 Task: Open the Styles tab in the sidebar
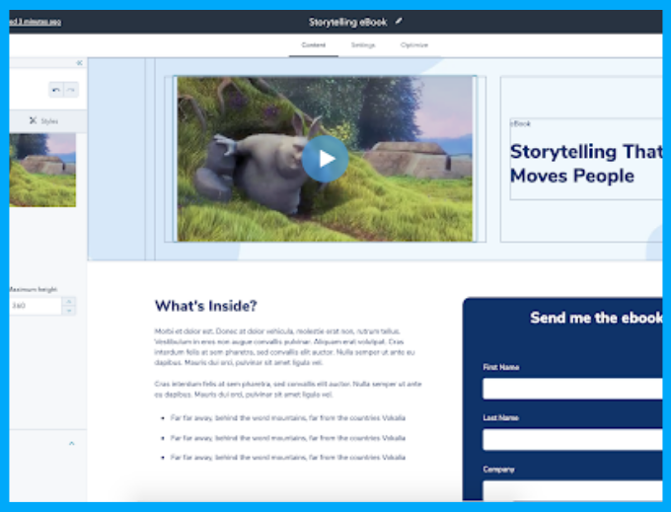click(43, 121)
